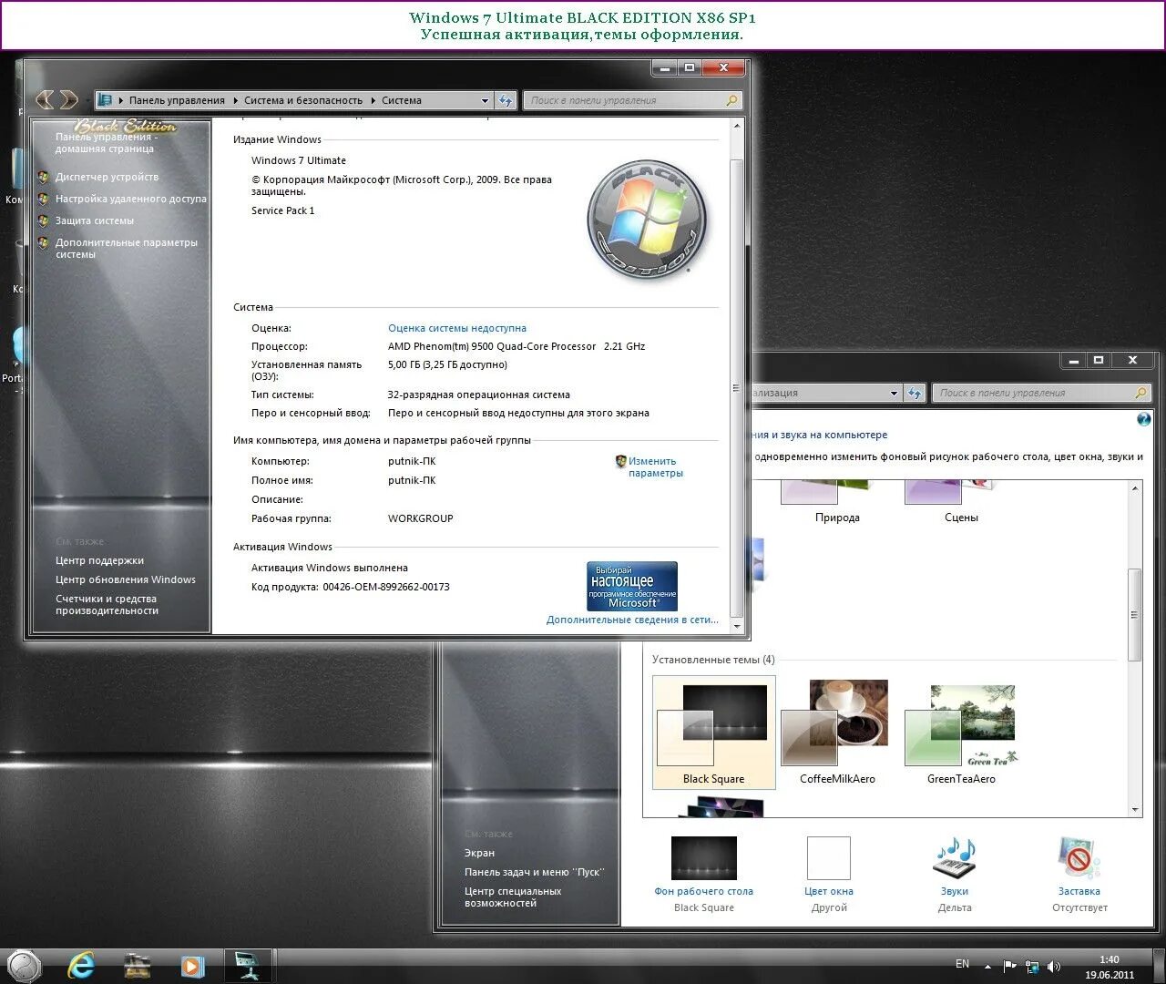Click the Windows Start button

pyautogui.click(x=24, y=965)
